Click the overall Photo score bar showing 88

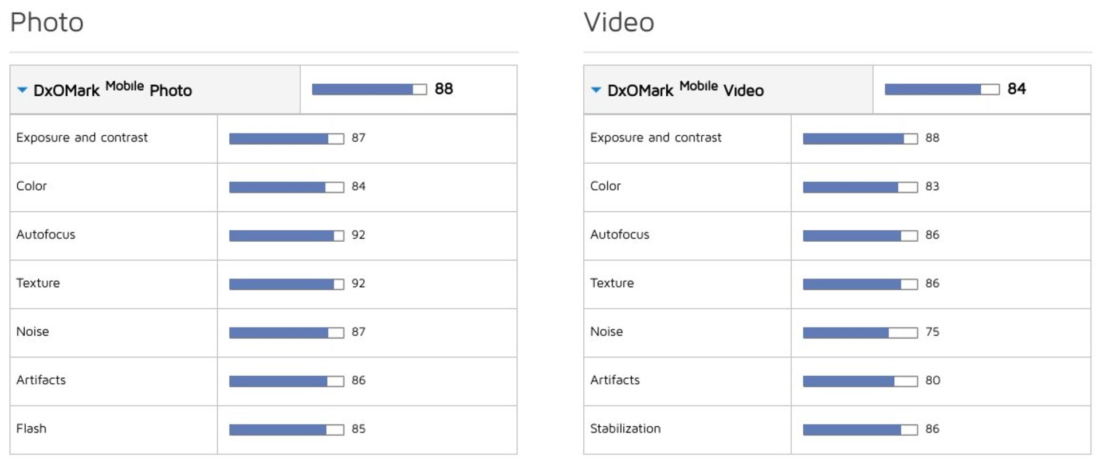(x=369, y=89)
